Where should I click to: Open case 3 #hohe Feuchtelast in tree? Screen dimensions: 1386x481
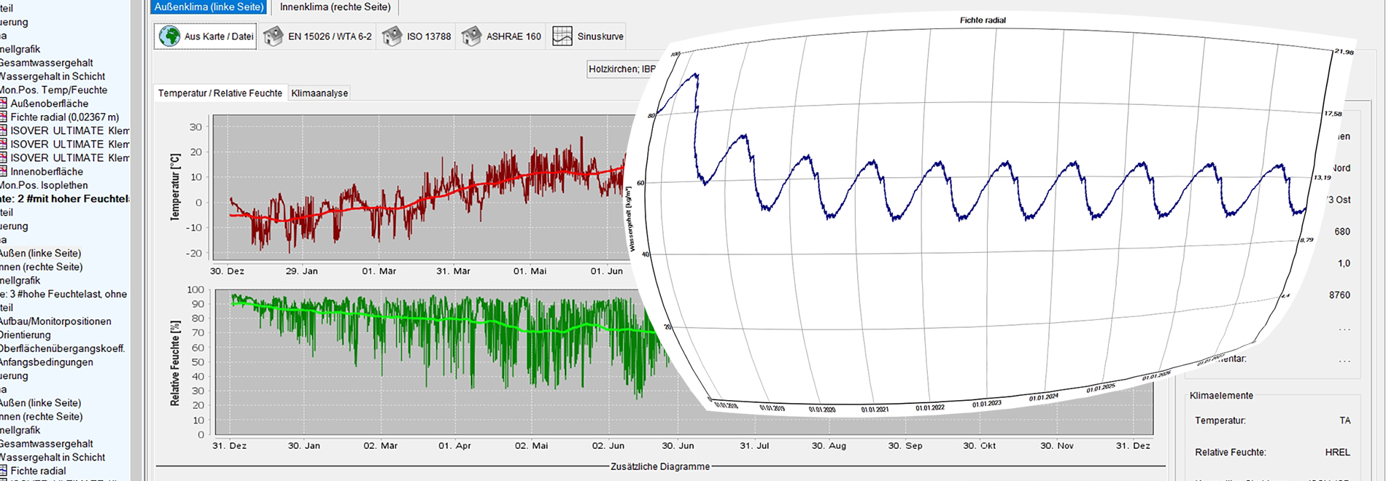tap(63, 294)
